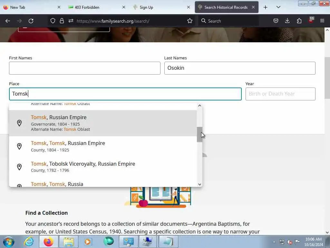This screenshot has width=330, height=248.
Task: Close the Search Historical Records tab
Action: click(x=253, y=7)
